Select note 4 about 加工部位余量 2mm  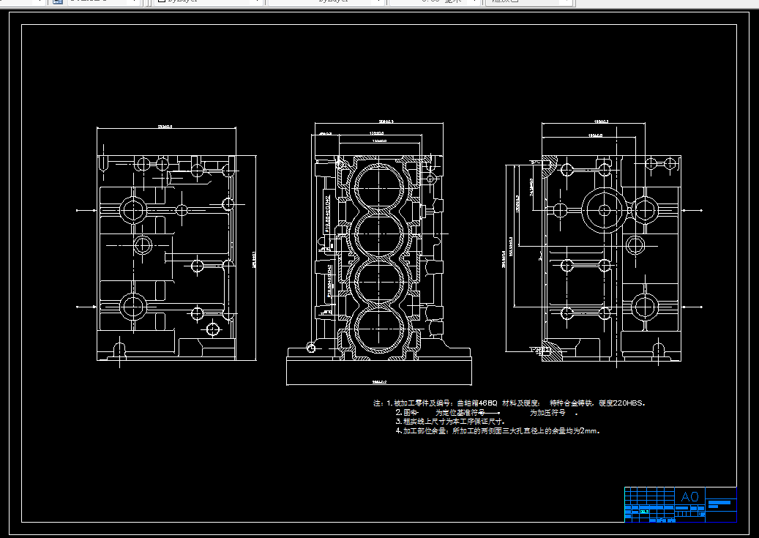[x=498, y=430]
